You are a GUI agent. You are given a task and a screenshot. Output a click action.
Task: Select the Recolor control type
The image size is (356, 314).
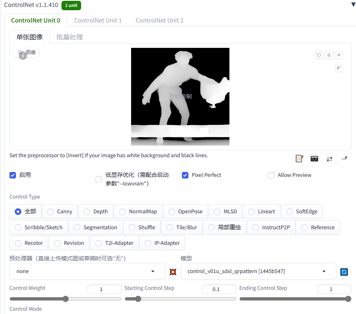[29, 243]
